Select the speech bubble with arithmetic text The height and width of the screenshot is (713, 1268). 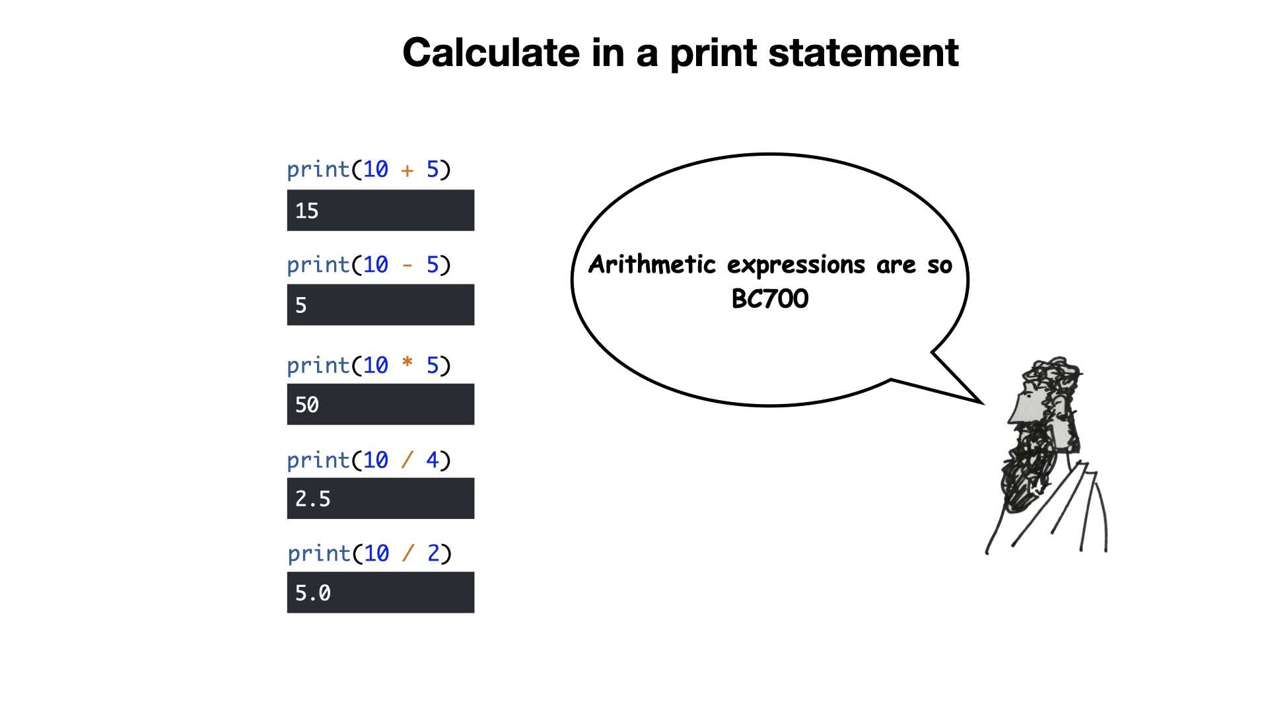pos(771,280)
